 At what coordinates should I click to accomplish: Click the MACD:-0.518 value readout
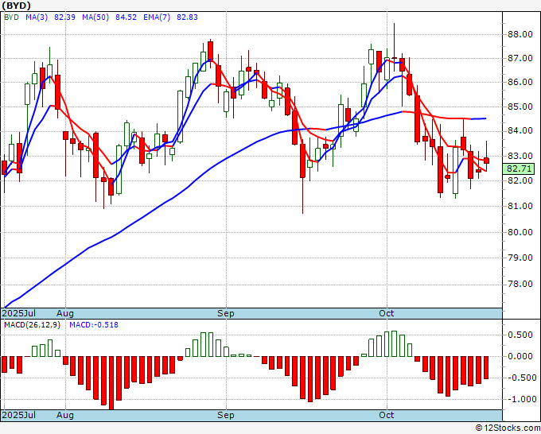tap(94, 325)
